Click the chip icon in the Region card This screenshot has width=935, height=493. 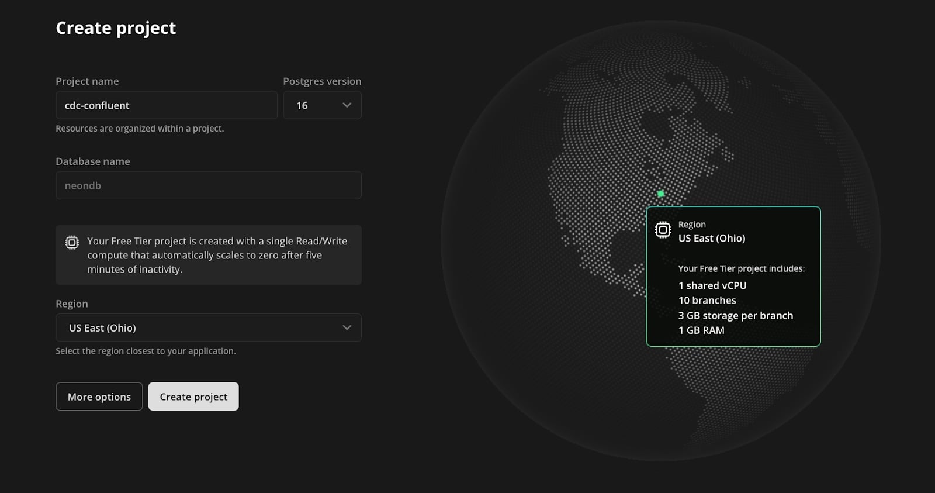click(663, 230)
